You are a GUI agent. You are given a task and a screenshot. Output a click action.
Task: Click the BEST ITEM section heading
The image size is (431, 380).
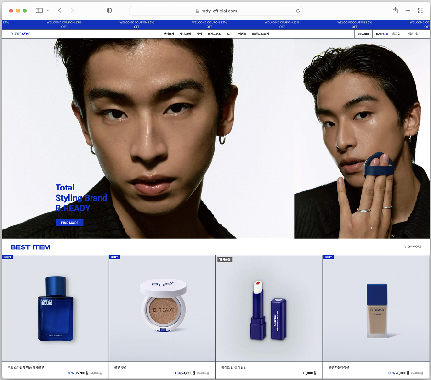[31, 247]
